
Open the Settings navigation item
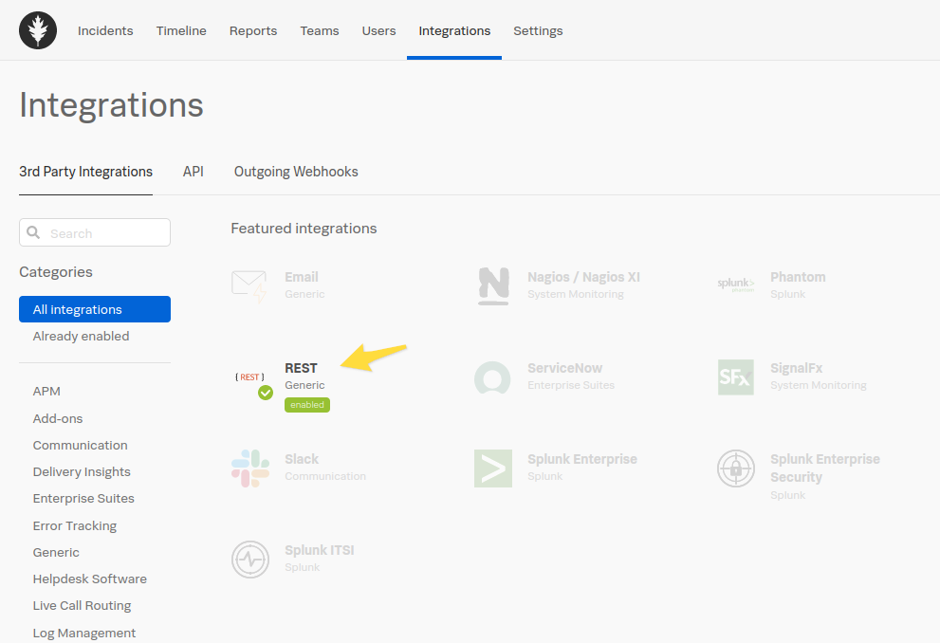[x=538, y=30]
